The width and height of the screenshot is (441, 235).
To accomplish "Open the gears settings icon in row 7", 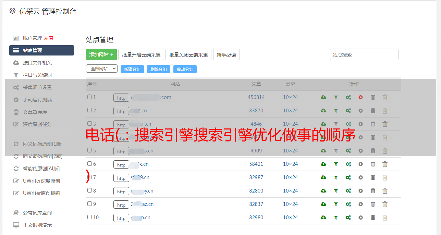I will coord(348,177).
